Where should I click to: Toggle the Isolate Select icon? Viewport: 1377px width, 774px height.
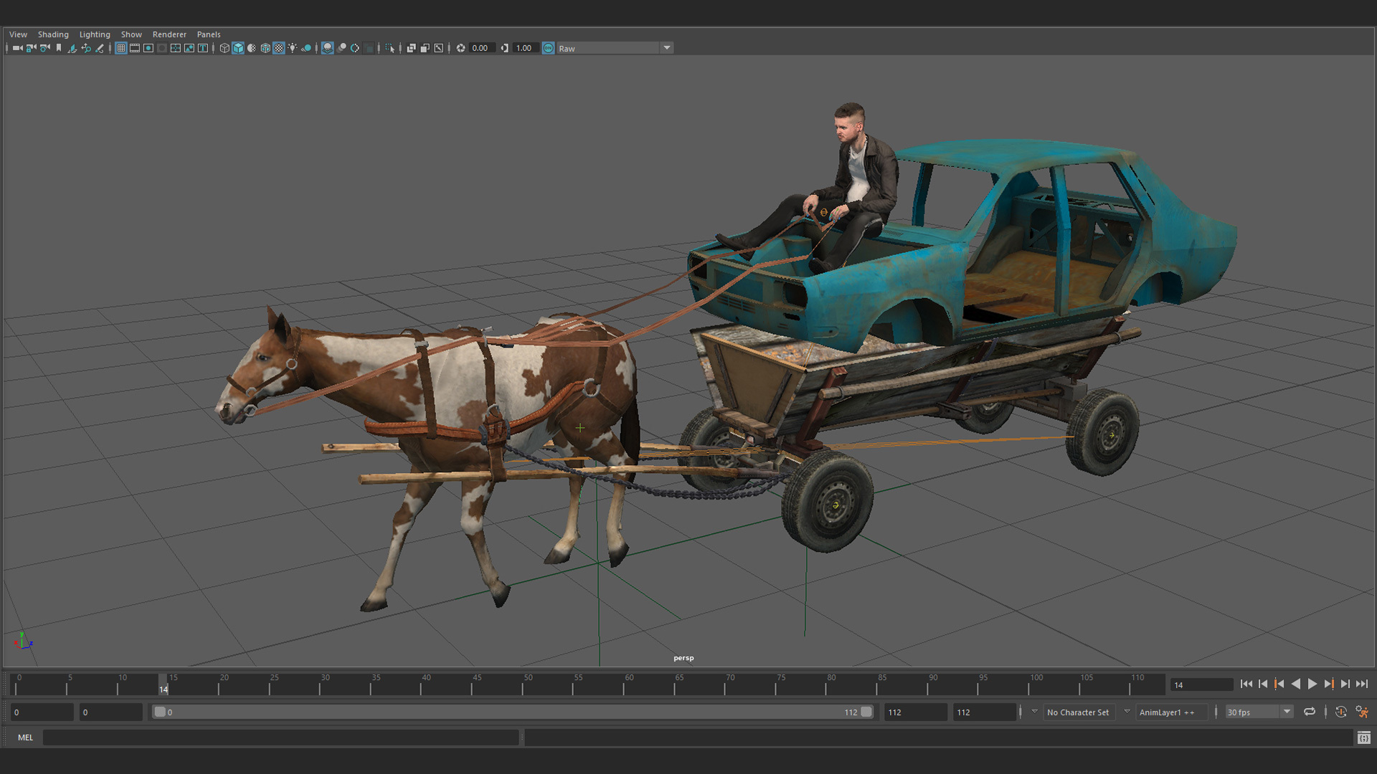tap(389, 48)
